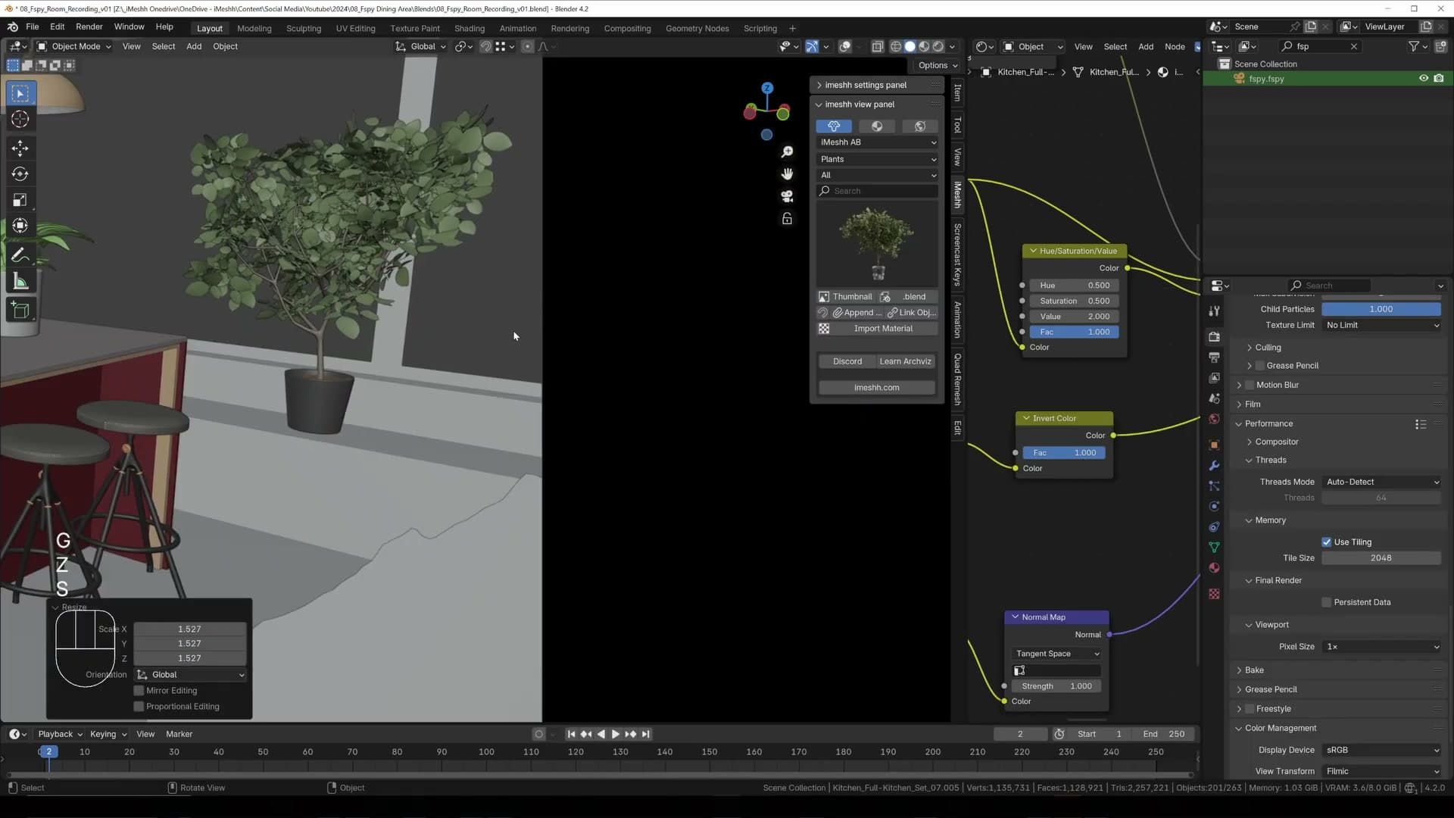
Task: Click the viewport lock icon
Action: pyautogui.click(x=788, y=219)
